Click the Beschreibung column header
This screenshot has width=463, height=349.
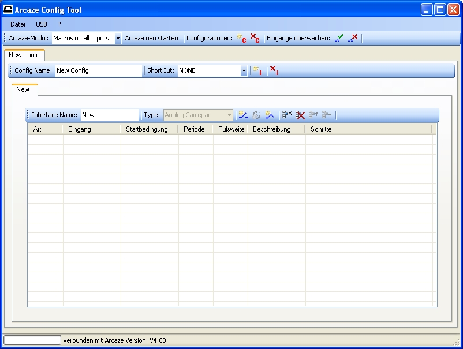coord(276,129)
